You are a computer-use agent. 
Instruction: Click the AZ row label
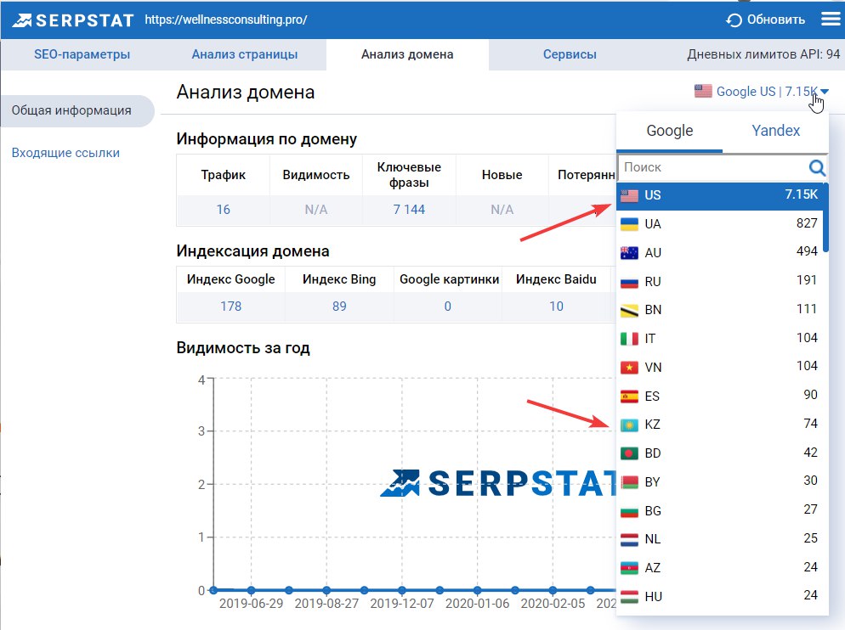(653, 568)
